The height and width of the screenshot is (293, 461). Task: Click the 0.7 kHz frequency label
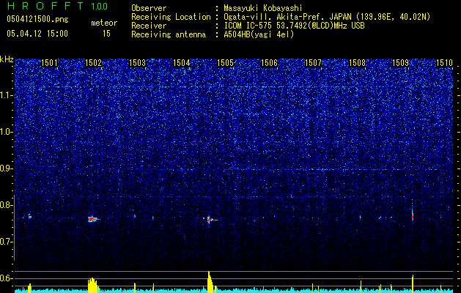click(7, 242)
